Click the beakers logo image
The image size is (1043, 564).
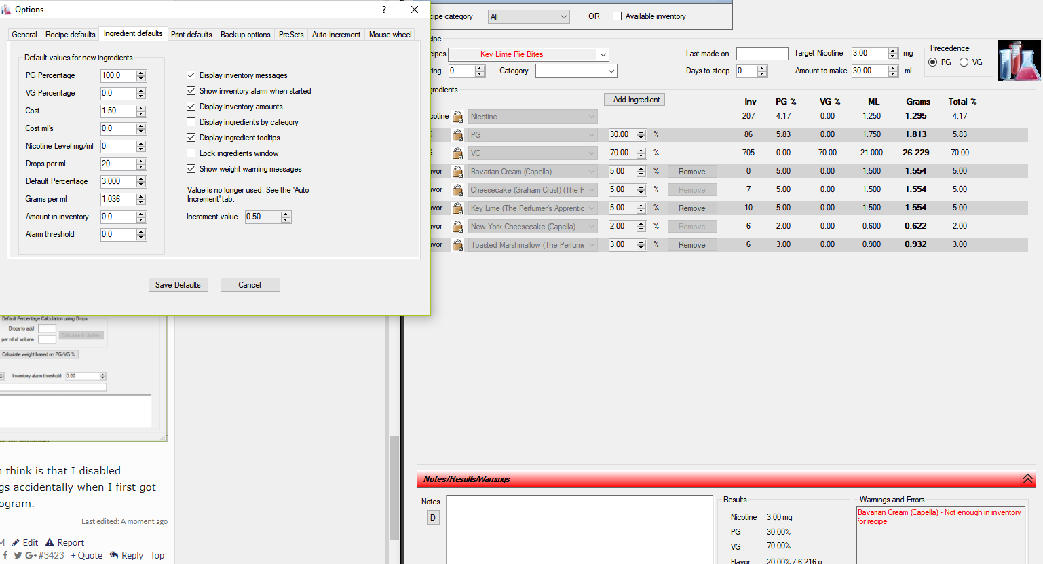pyautogui.click(x=1019, y=60)
